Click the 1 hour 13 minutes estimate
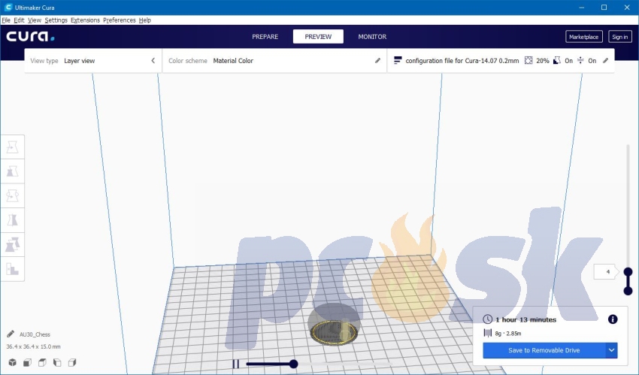The width and height of the screenshot is (639, 375). 525,319
